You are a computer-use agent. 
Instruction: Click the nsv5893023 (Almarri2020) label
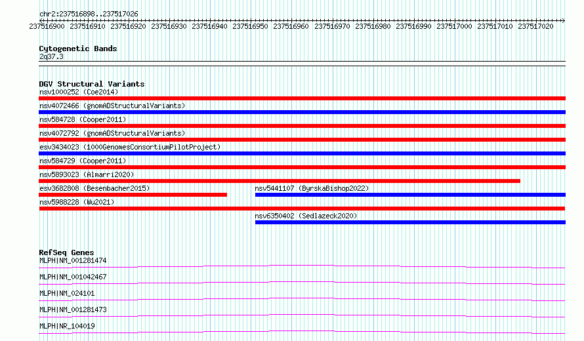tap(87, 174)
